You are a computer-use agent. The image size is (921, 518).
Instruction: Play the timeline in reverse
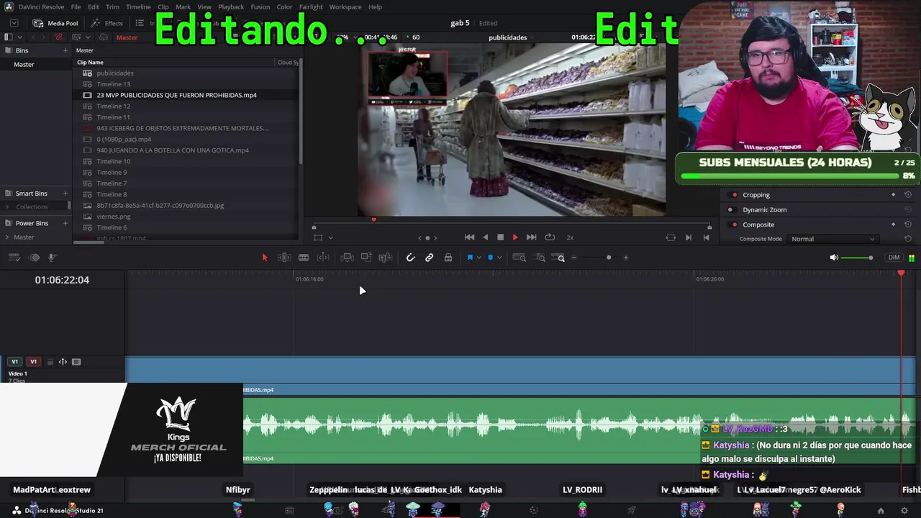pyautogui.click(x=485, y=237)
